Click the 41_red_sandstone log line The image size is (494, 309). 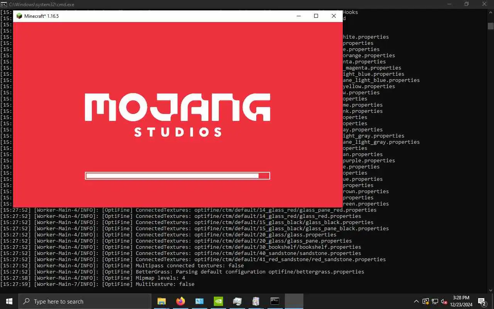[x=193, y=259]
